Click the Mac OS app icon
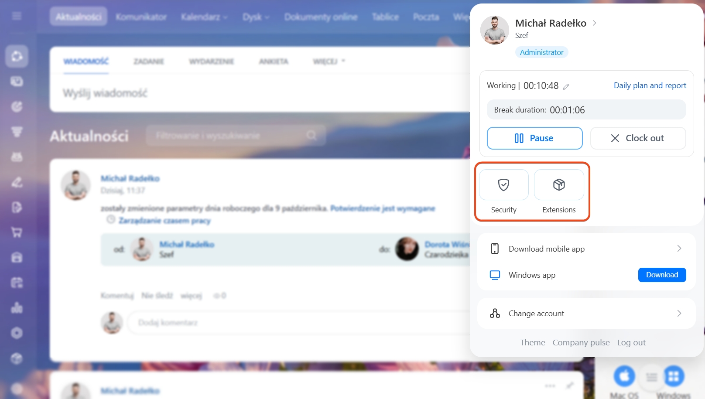 624,376
